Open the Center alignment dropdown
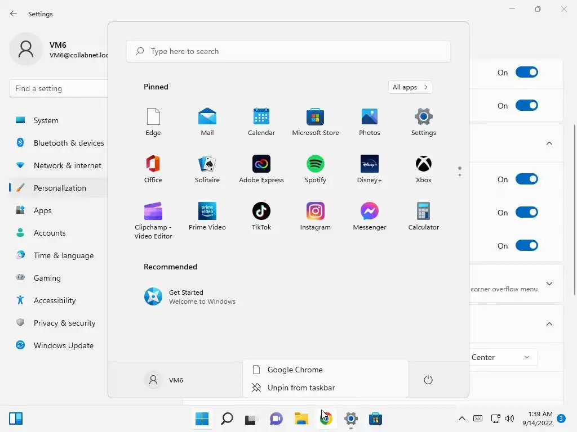The width and height of the screenshot is (577, 432). 503,357
